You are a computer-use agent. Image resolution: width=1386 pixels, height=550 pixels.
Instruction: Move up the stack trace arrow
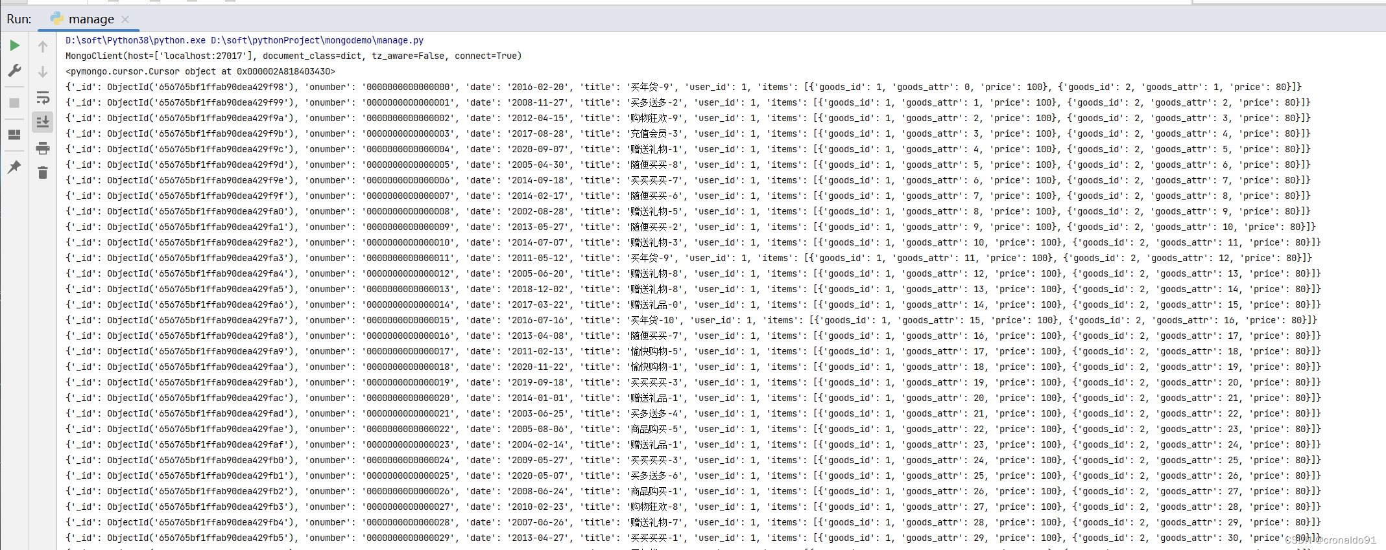point(43,47)
